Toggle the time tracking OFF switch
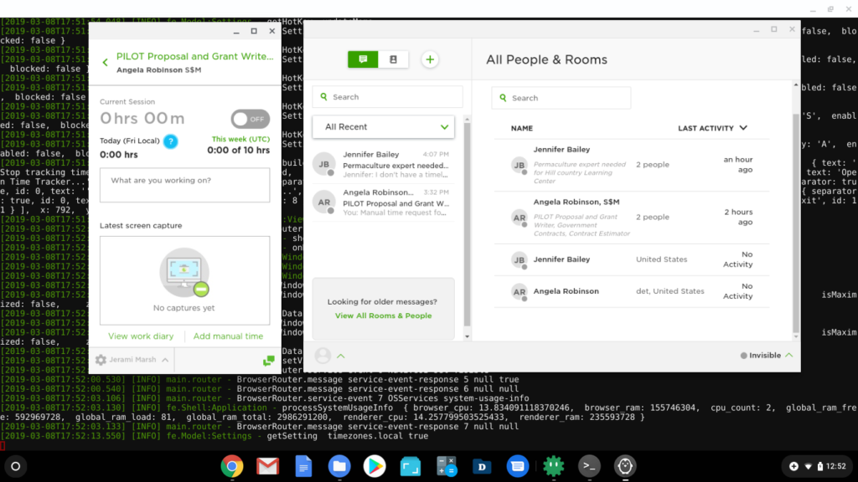Viewport: 858px width, 482px height. click(x=250, y=119)
